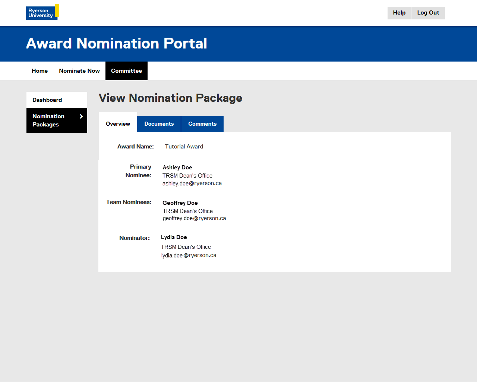Viewport: 477px width, 382px height.
Task: Select Nomination Packages label in the sidebar
Action: 48,120
